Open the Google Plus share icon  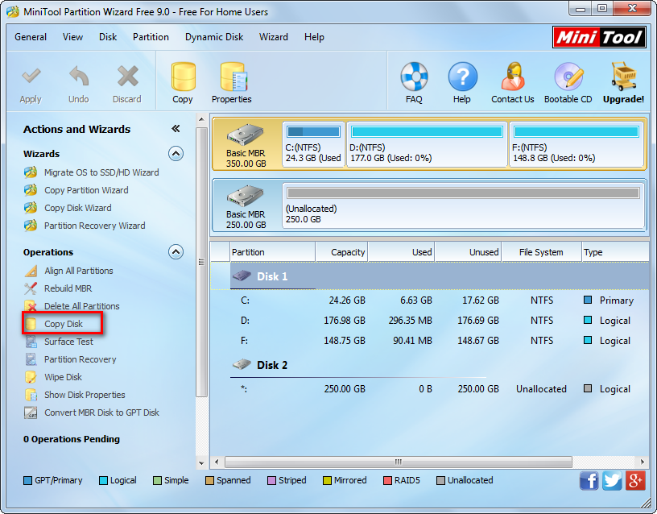point(635,480)
